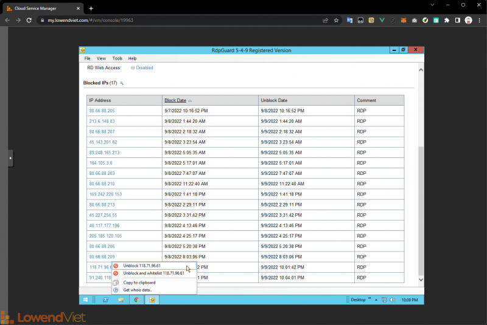Open Chrome from the remote taskbar
Image resolution: width=487 pixels, height=325 pixels.
click(136, 299)
